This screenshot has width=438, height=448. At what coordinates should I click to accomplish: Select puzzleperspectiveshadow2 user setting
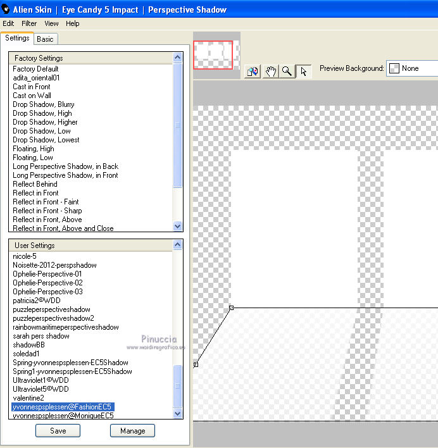click(53, 318)
